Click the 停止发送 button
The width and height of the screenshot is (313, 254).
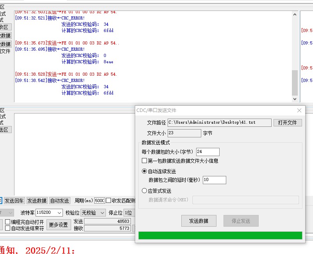click(241, 221)
